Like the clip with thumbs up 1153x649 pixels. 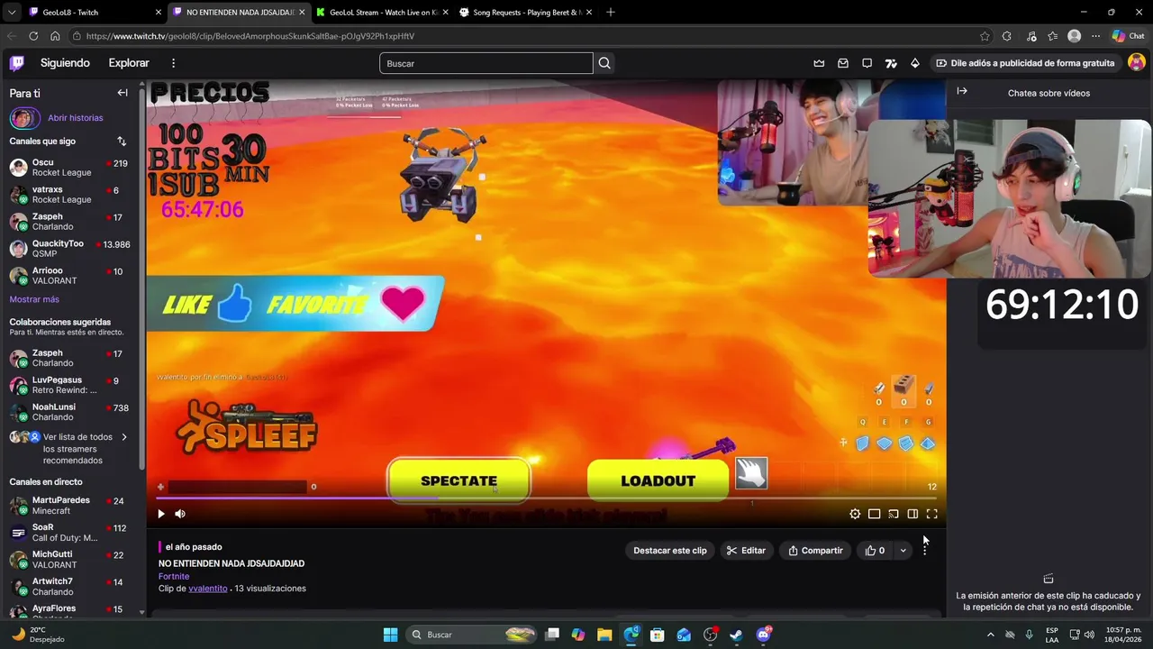point(875,550)
